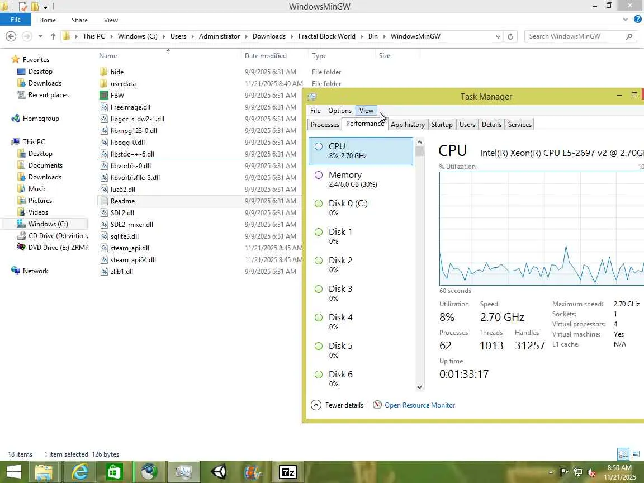Select Disk 2 resource

[x=361, y=265]
